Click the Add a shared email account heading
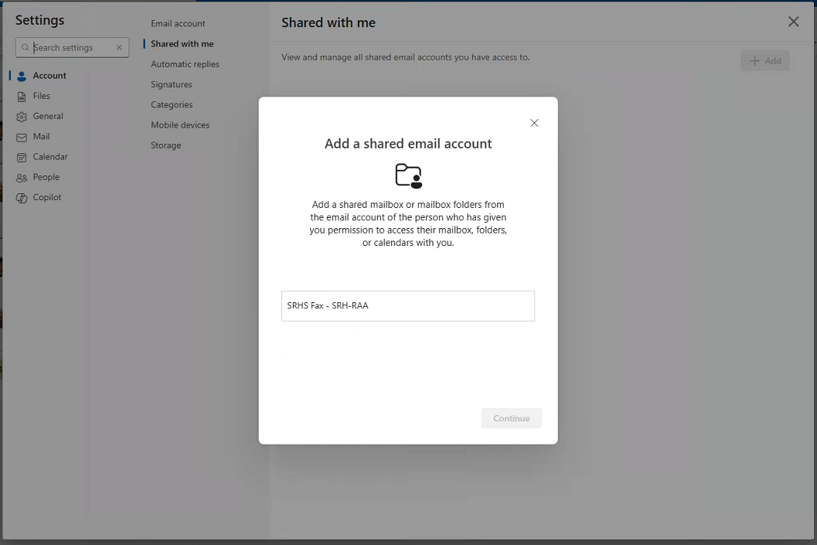 click(x=408, y=144)
